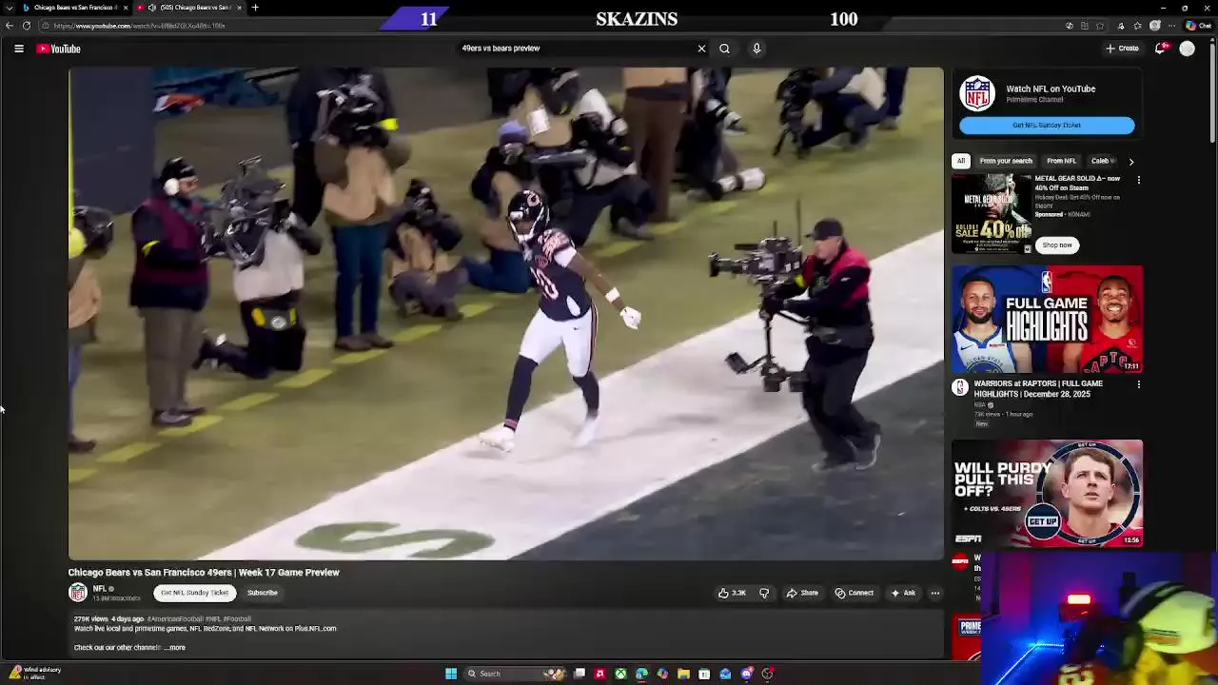Open the Microsoft Edge taskbar icon

(x=641, y=674)
